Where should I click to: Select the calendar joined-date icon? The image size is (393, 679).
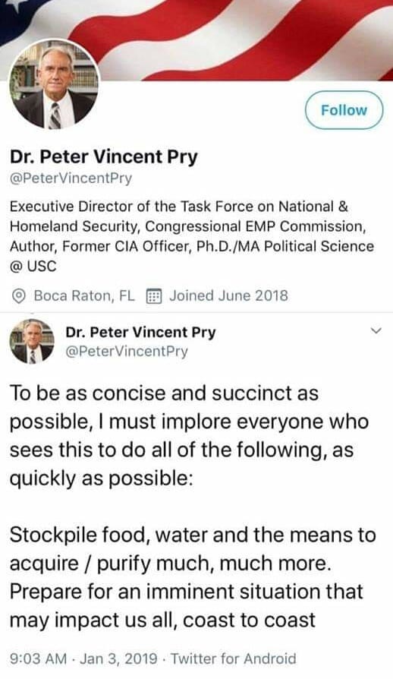tap(154, 296)
